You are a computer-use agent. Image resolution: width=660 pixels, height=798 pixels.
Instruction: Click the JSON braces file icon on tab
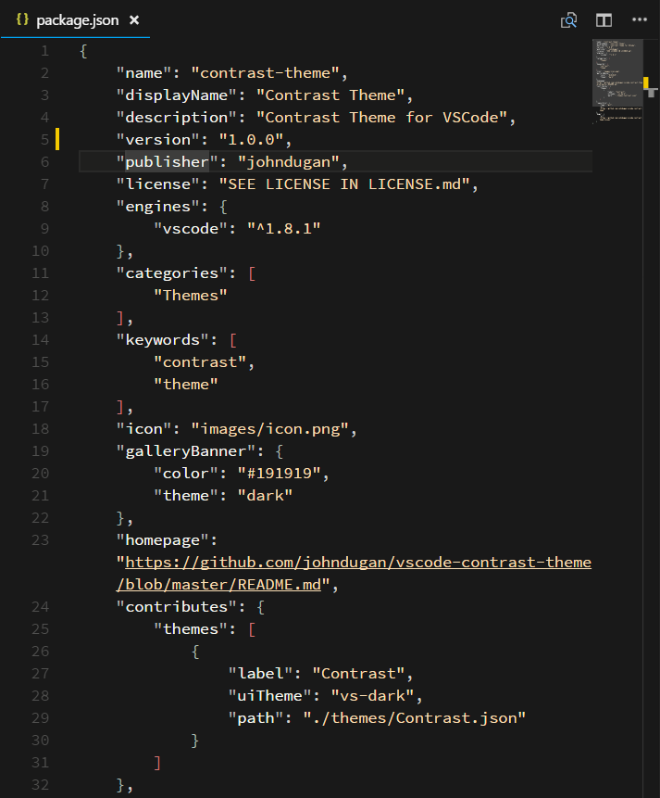point(22,19)
